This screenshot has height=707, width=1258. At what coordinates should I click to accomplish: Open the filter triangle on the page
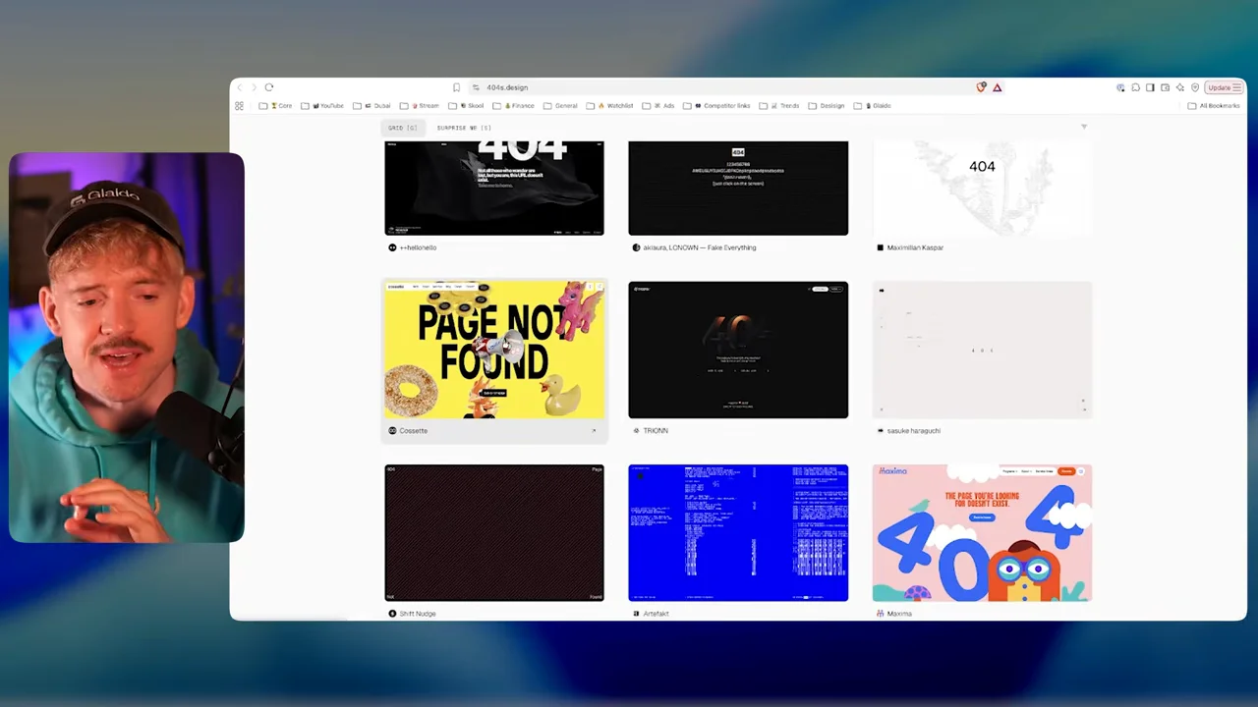coord(1084,127)
